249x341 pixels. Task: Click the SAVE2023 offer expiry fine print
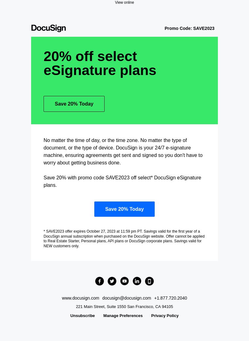click(124, 239)
